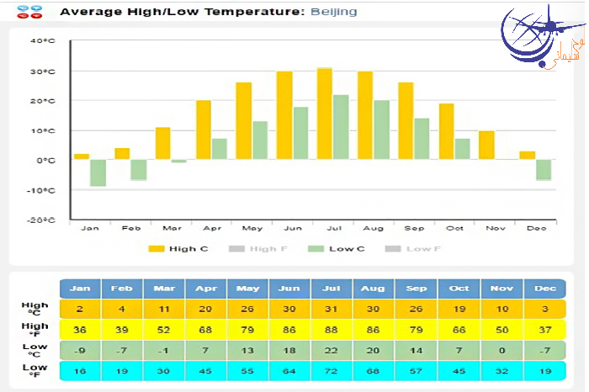Viewport: 589px width, 392px height.
Task: Click the blue and red temperature icon
Action: [x=29, y=12]
